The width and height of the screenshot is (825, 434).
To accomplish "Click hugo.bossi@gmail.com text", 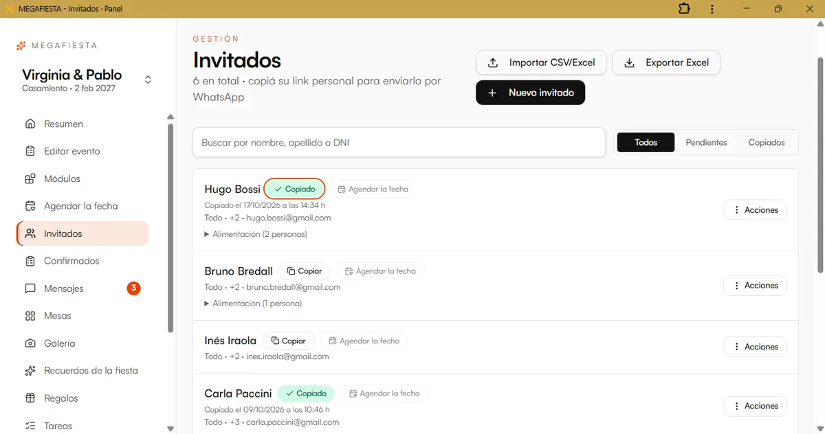I will pos(289,218).
